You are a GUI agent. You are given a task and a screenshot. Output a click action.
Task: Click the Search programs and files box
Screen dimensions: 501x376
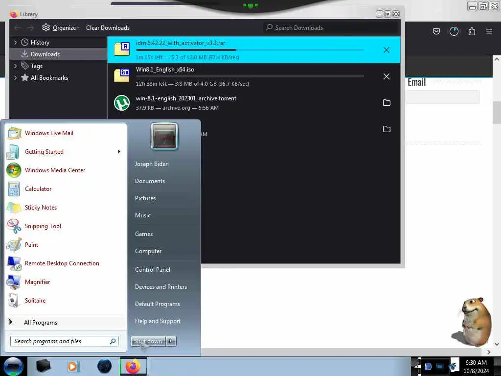64,341
